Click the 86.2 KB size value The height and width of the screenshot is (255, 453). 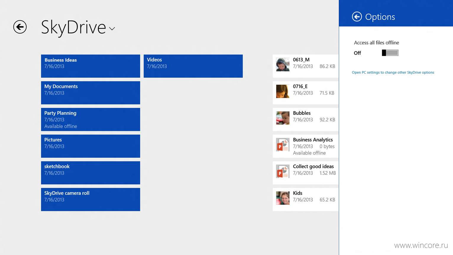[327, 66]
